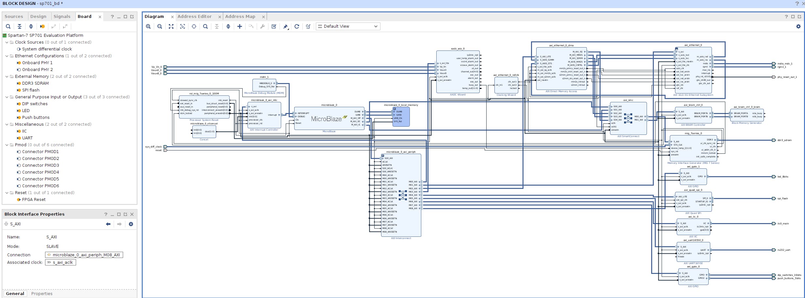Zoom in on the block diagram

[148, 26]
